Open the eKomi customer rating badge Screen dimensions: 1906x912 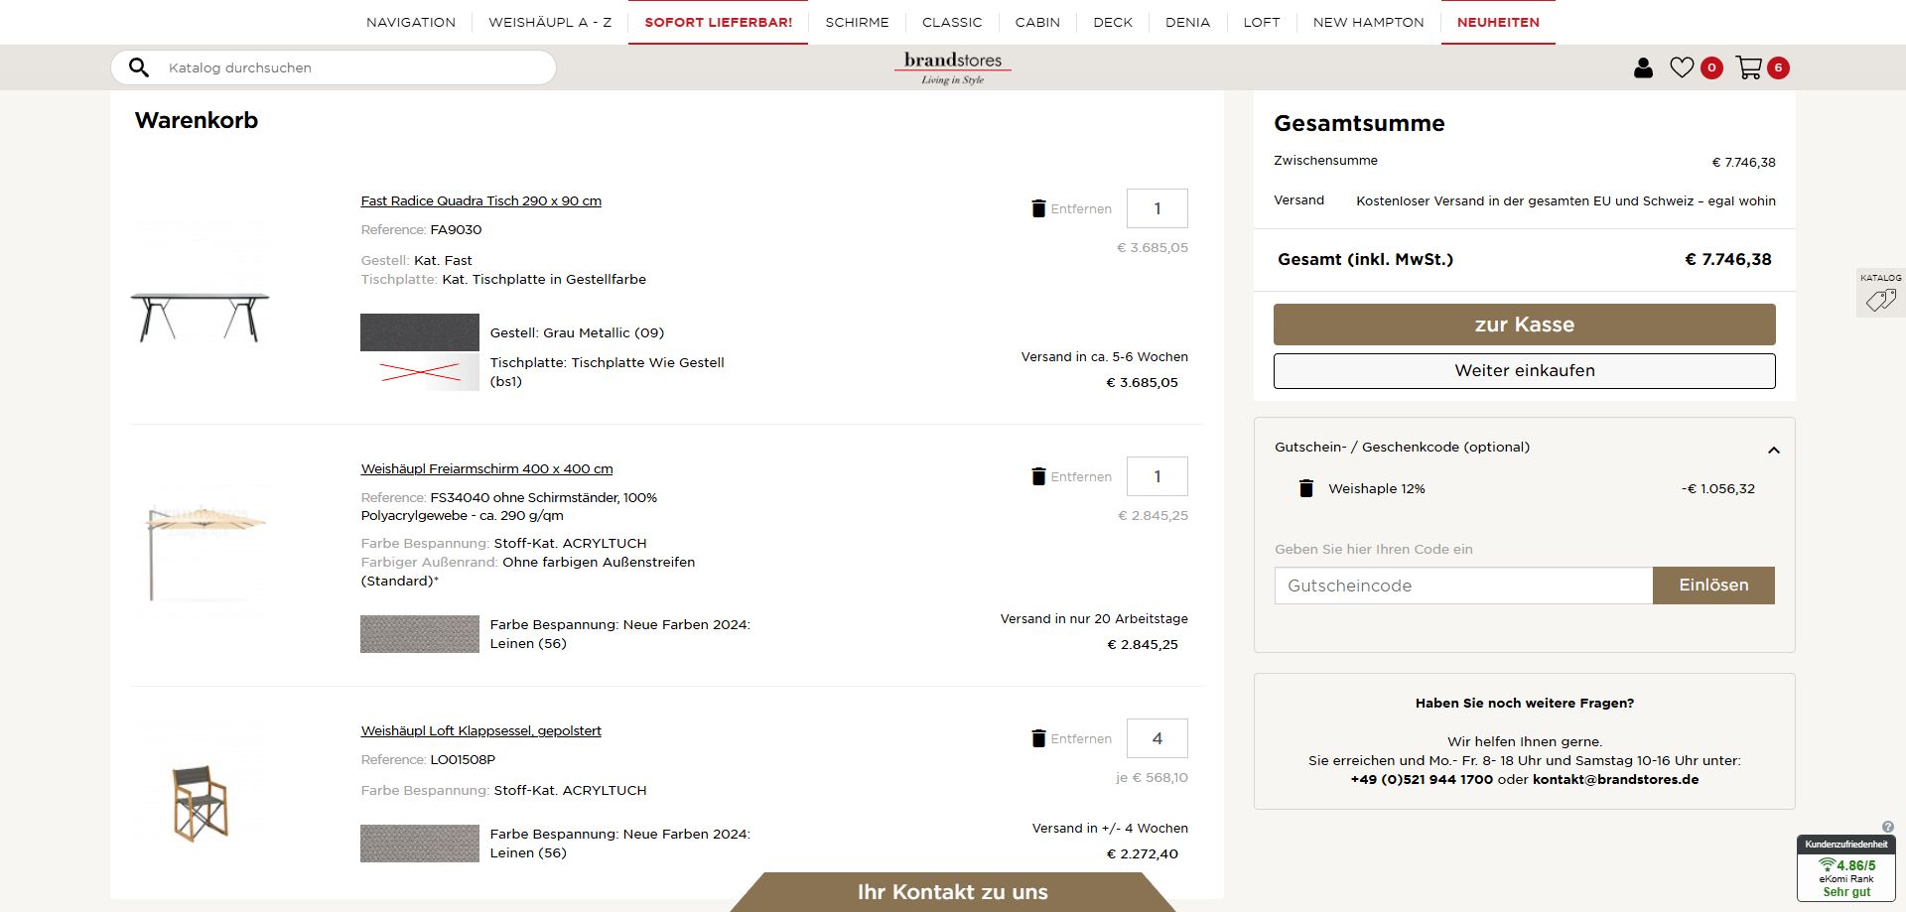pyautogui.click(x=1846, y=868)
